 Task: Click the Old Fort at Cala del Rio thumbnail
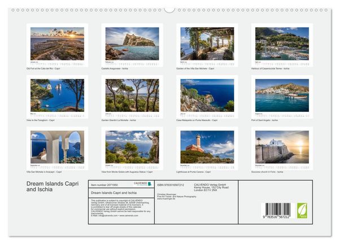click(x=57, y=43)
